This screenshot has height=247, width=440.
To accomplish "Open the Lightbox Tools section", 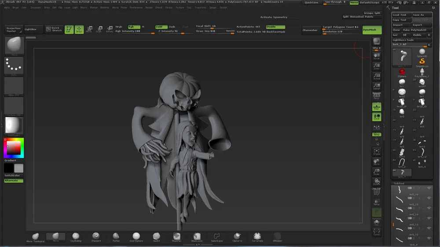I will point(403,40).
